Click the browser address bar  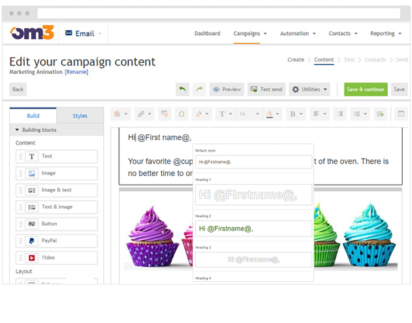click(219, 13)
